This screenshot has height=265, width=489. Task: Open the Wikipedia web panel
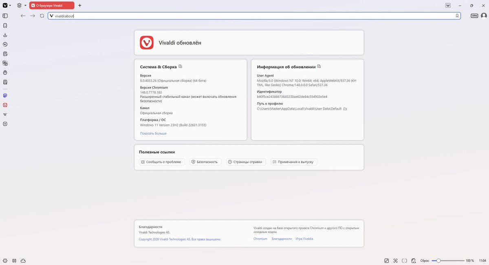(5, 115)
